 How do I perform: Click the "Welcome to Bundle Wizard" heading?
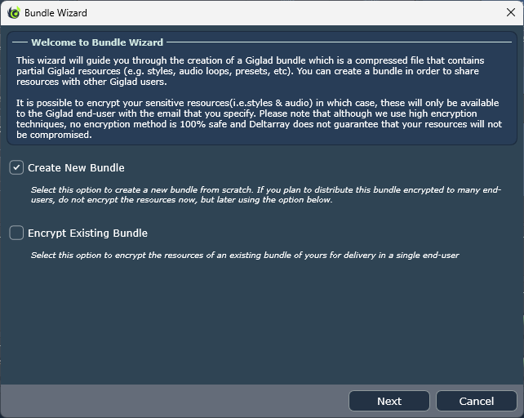[x=97, y=42]
